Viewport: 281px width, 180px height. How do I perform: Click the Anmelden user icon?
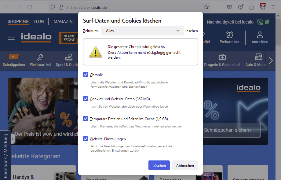[x=260, y=35]
